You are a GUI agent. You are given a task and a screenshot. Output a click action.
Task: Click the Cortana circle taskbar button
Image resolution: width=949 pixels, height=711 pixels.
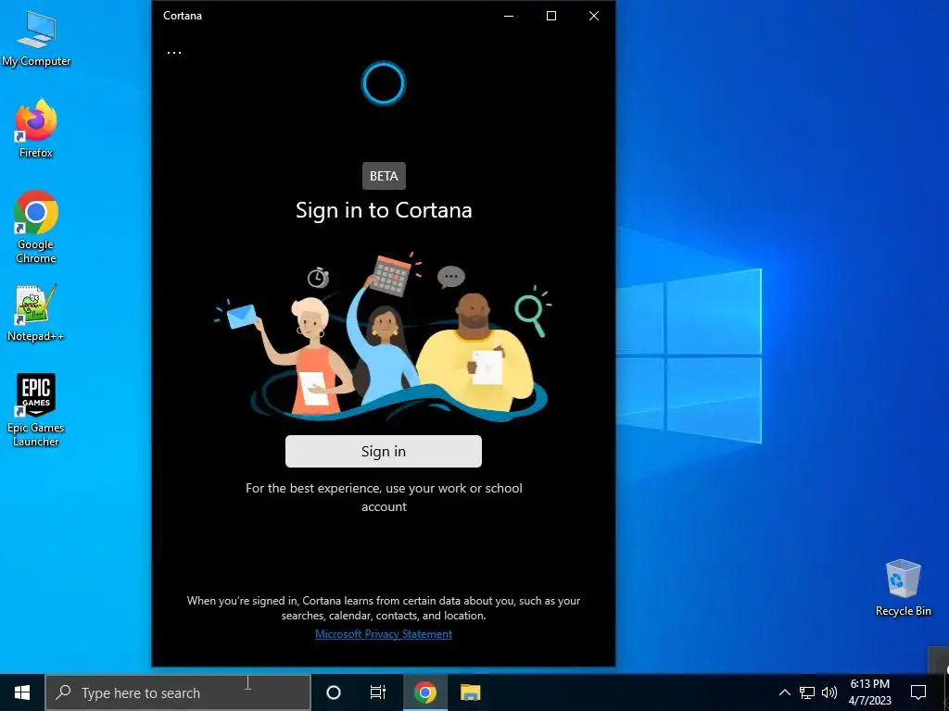point(334,692)
